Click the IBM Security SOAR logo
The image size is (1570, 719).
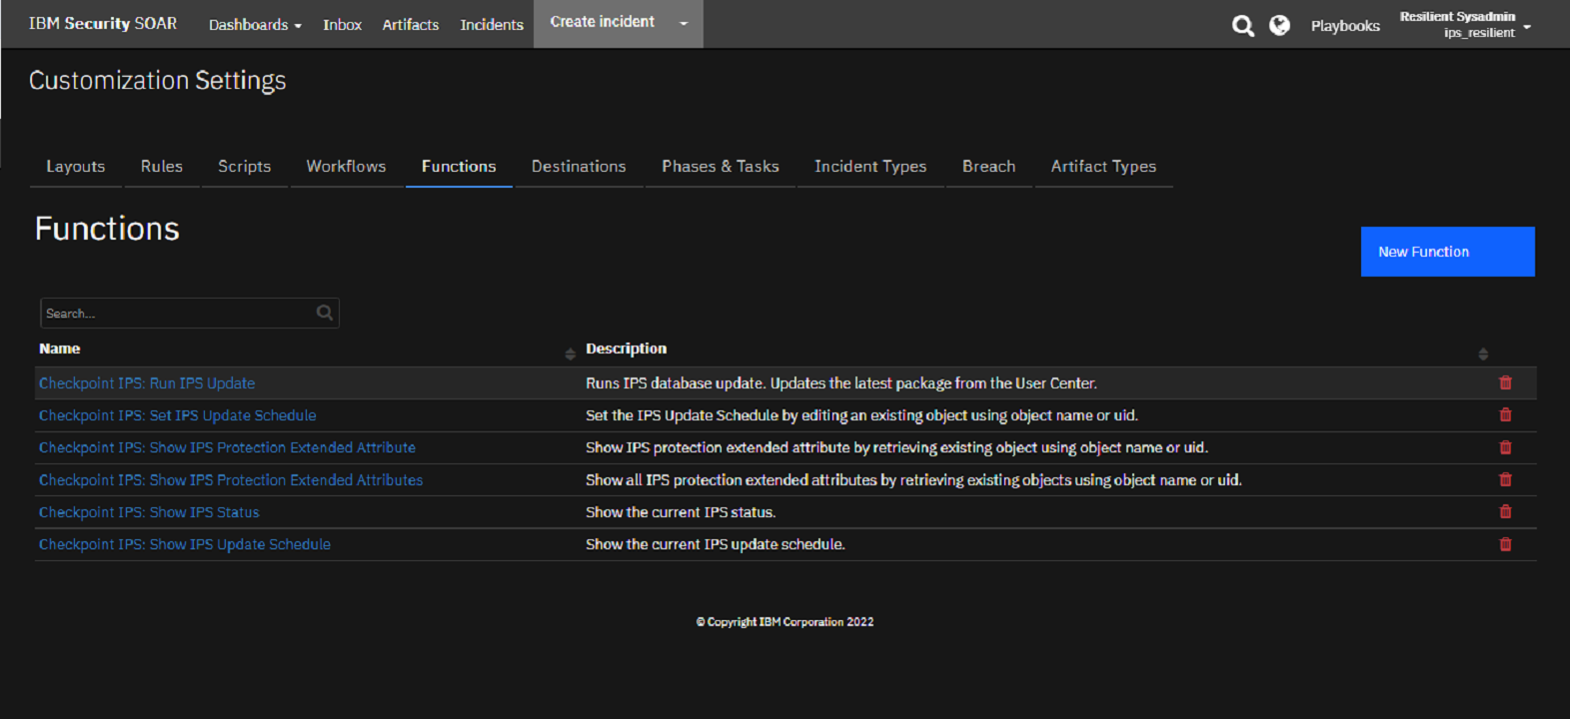tap(103, 23)
